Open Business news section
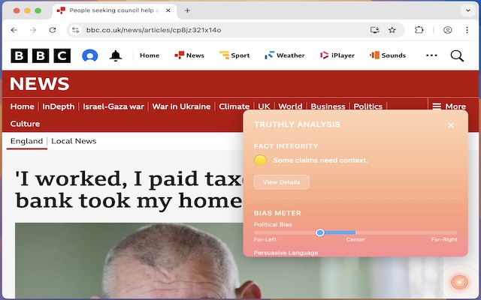 tap(328, 106)
